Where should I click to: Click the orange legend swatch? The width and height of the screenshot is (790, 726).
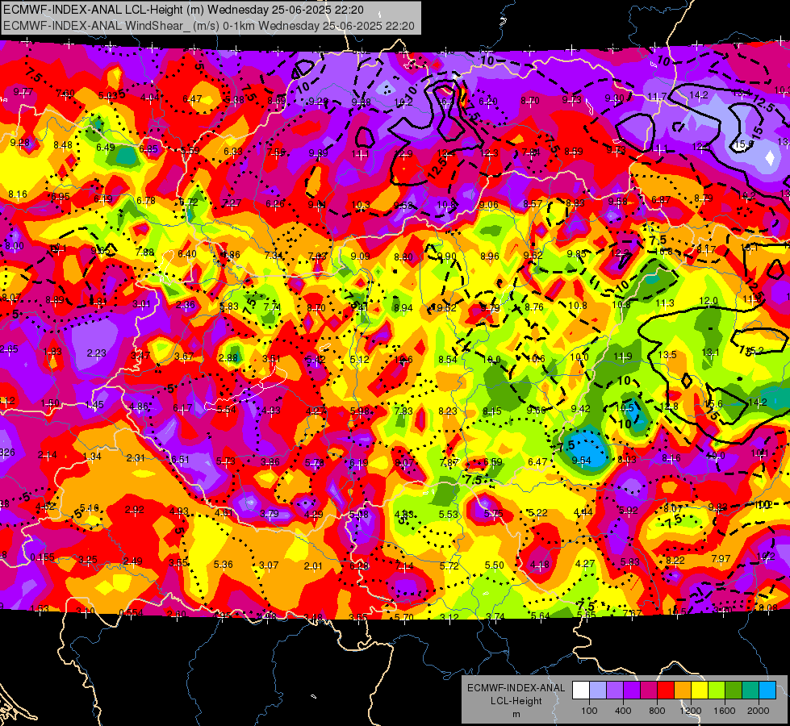683,691
